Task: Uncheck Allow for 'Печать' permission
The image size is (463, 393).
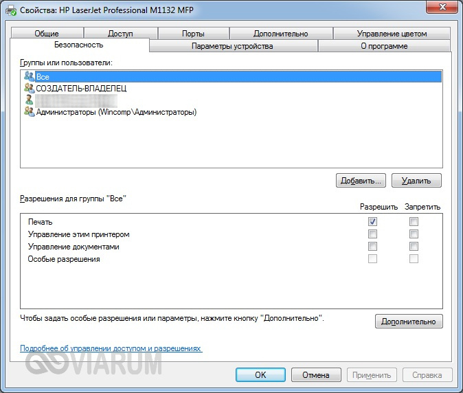Action: 372,222
